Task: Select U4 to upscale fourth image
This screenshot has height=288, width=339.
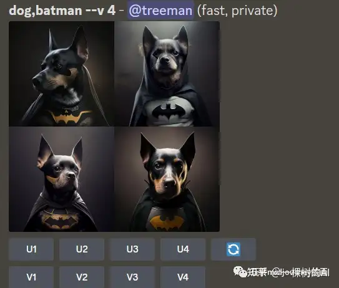Action: click(x=183, y=249)
